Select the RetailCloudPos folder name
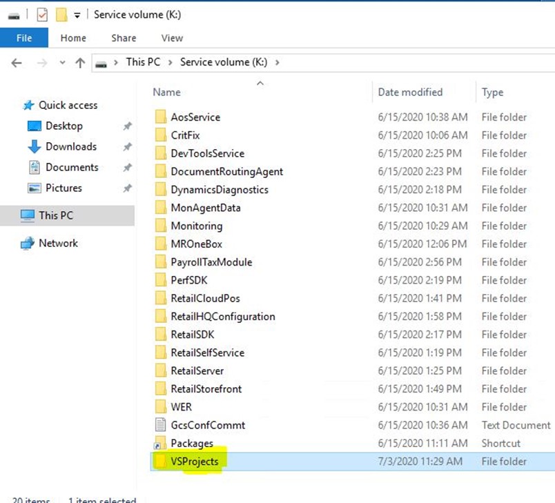This screenshot has height=503, width=555. (205, 298)
